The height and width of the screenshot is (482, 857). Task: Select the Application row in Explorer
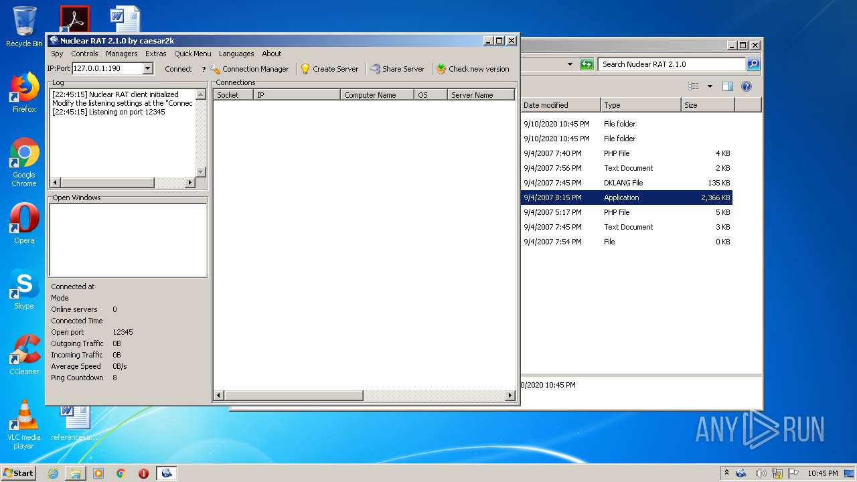click(x=626, y=197)
